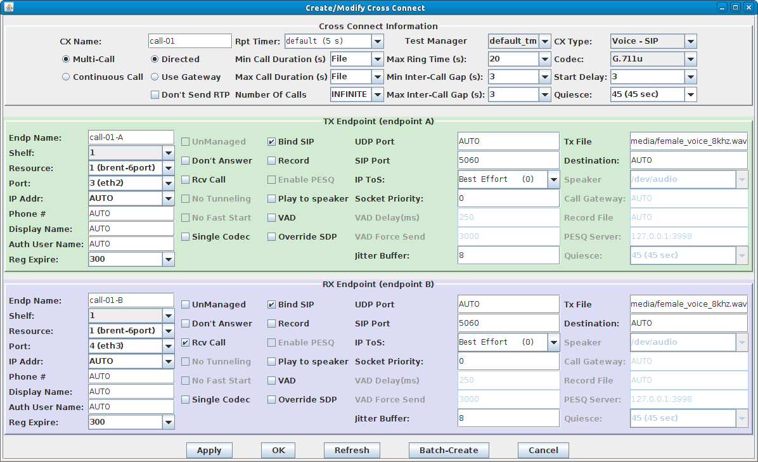Screen dimensions: 758x462
Task: Open RX Endpoint Resource dropdown
Action: 168,331
